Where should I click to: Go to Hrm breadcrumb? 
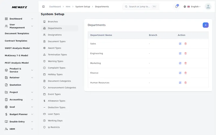(x=68, y=6)
